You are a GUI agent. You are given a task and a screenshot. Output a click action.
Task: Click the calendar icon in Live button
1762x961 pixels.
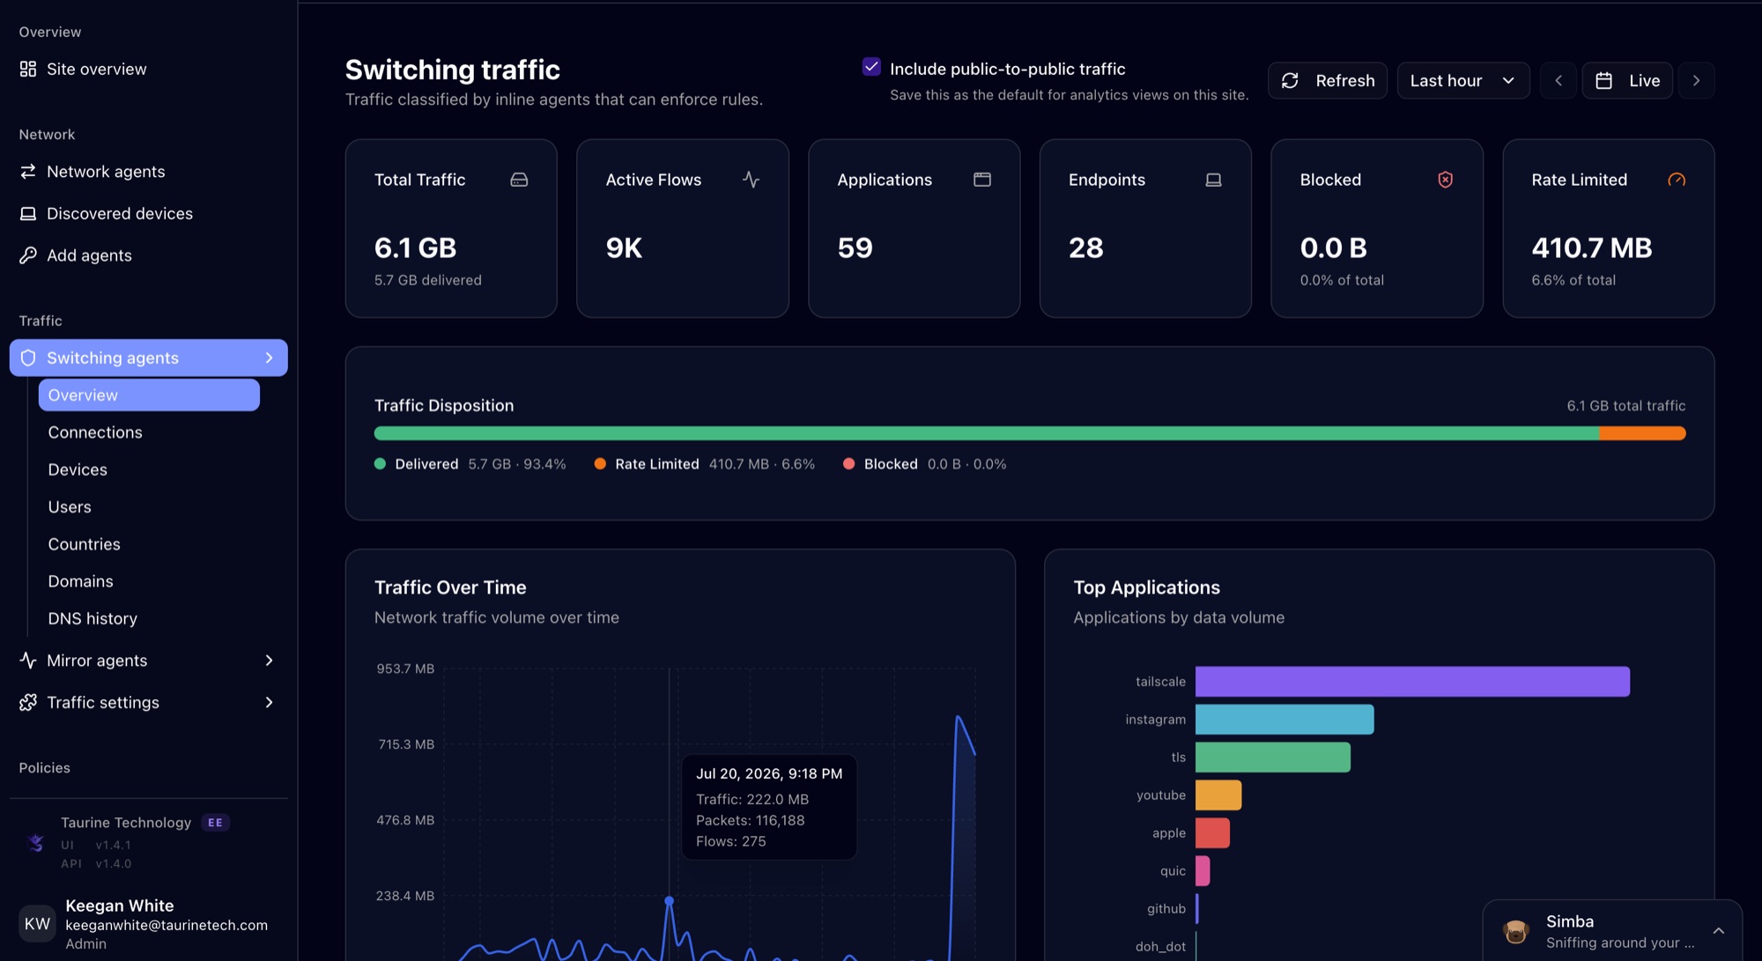(x=1604, y=80)
